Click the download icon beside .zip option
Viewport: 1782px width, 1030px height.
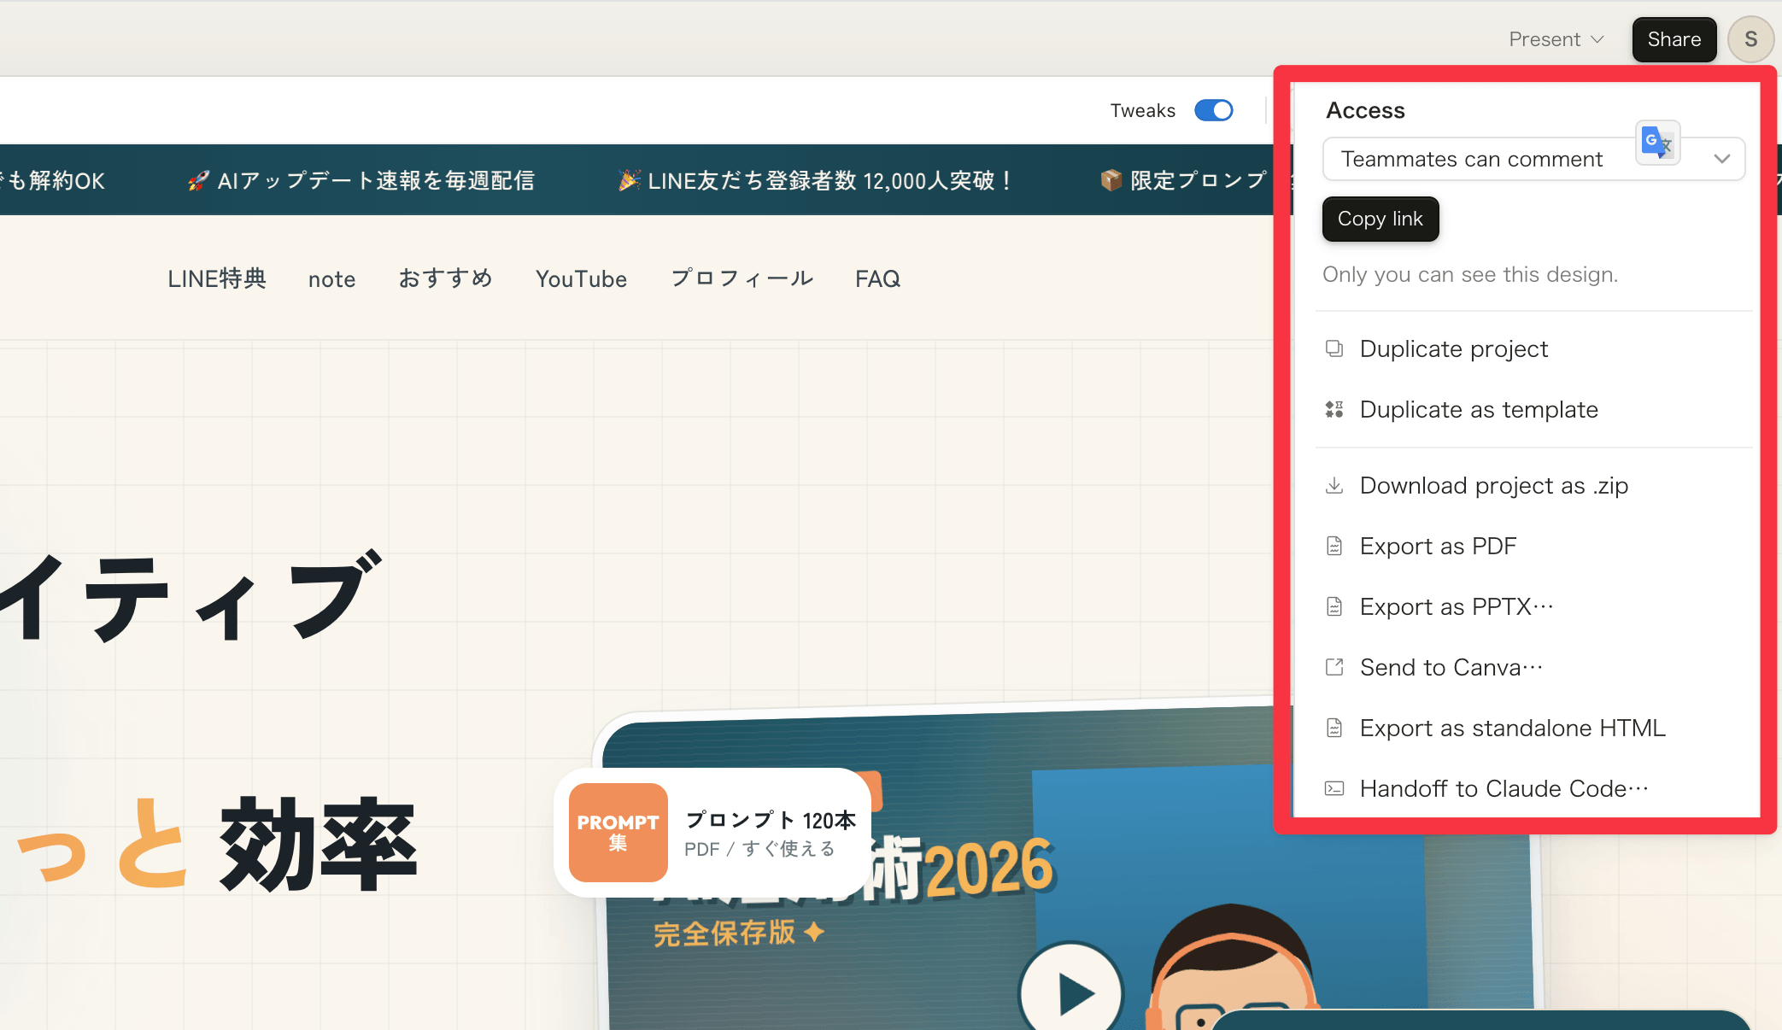(x=1334, y=486)
